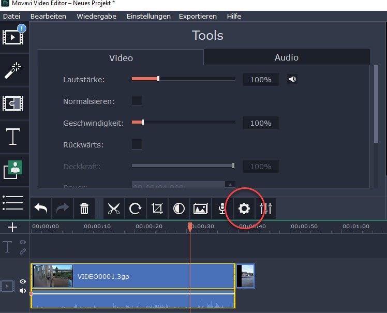Mute the video track speaker icon
The image size is (387, 313).
[x=23, y=291]
